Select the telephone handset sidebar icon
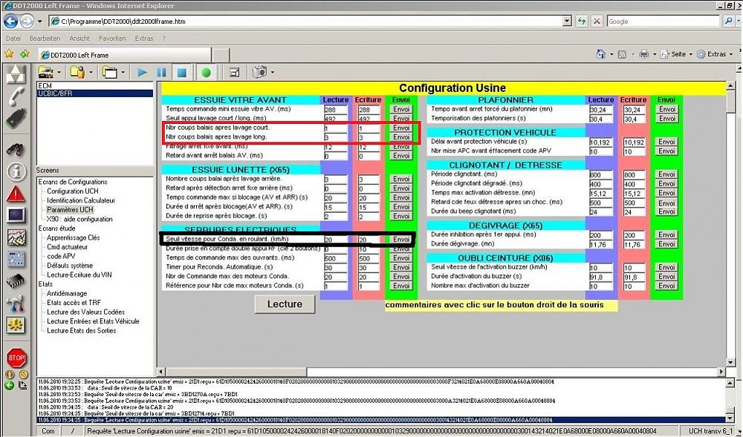Image resolution: width=743 pixels, height=437 pixels. coord(16,96)
